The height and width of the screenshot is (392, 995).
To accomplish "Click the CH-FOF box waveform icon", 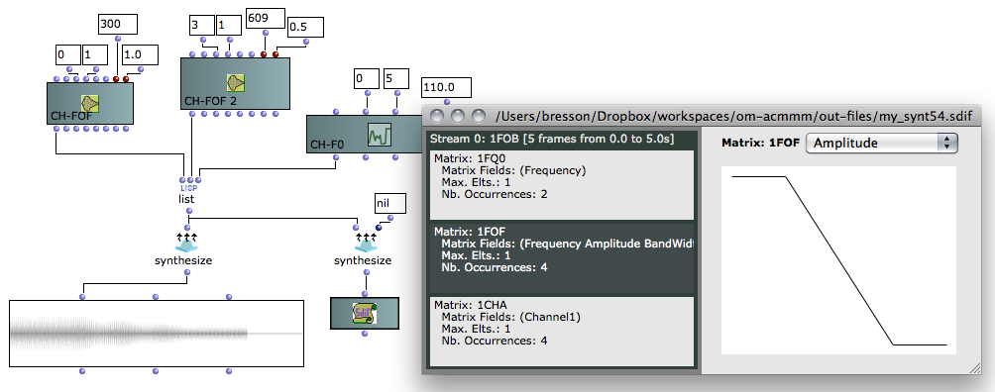I will coord(90,103).
